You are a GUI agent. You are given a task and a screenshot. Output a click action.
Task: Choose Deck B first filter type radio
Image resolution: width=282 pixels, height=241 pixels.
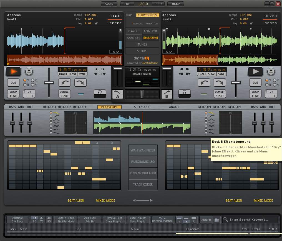(x=206, y=113)
